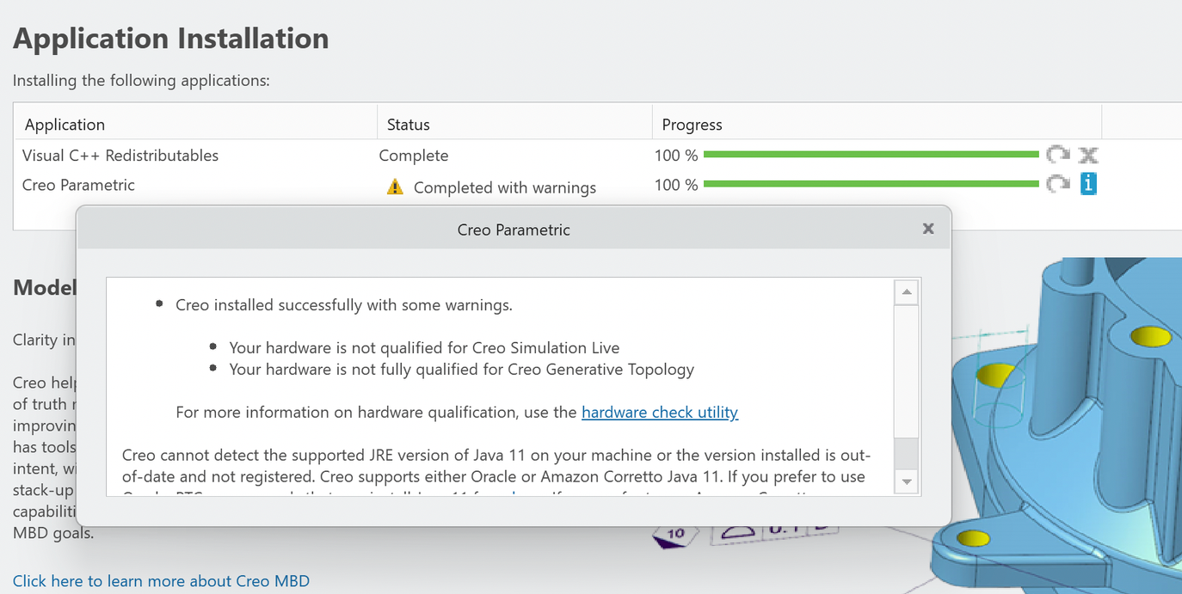This screenshot has height=594, width=1182.
Task: Click the Application column header
Action: (65, 125)
